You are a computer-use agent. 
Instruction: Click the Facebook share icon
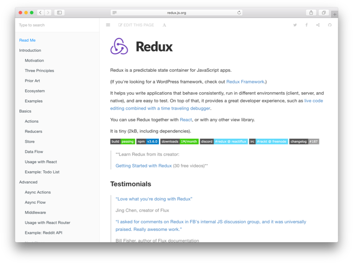coord(306,25)
